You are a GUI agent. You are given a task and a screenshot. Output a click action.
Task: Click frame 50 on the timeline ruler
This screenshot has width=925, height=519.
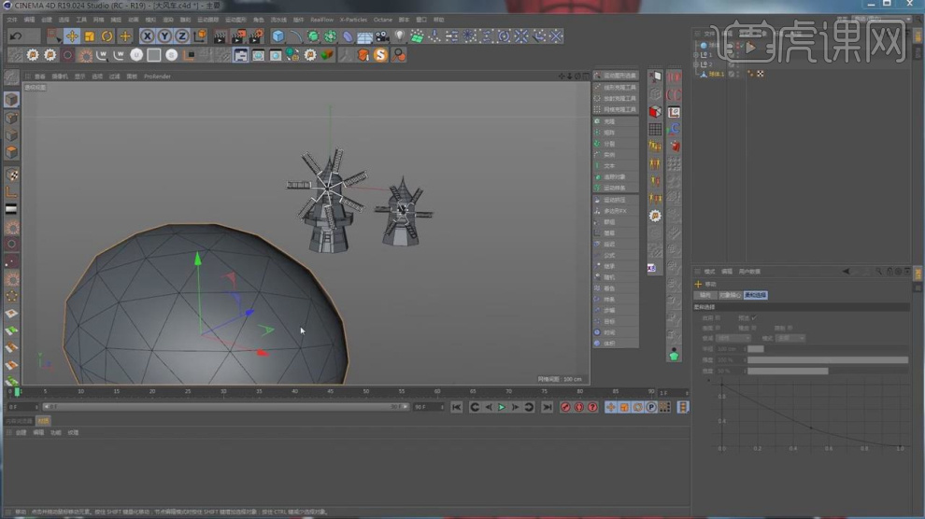coord(366,391)
